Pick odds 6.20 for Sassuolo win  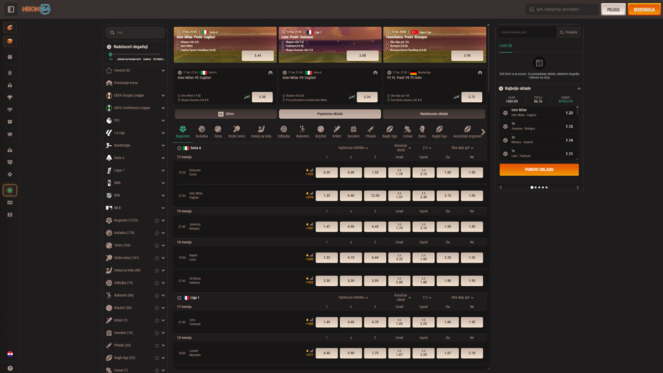tap(327, 172)
